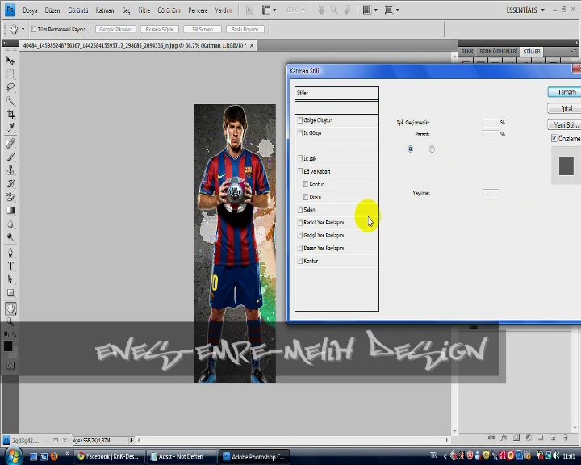Open the Düzen menu

pyautogui.click(x=52, y=10)
